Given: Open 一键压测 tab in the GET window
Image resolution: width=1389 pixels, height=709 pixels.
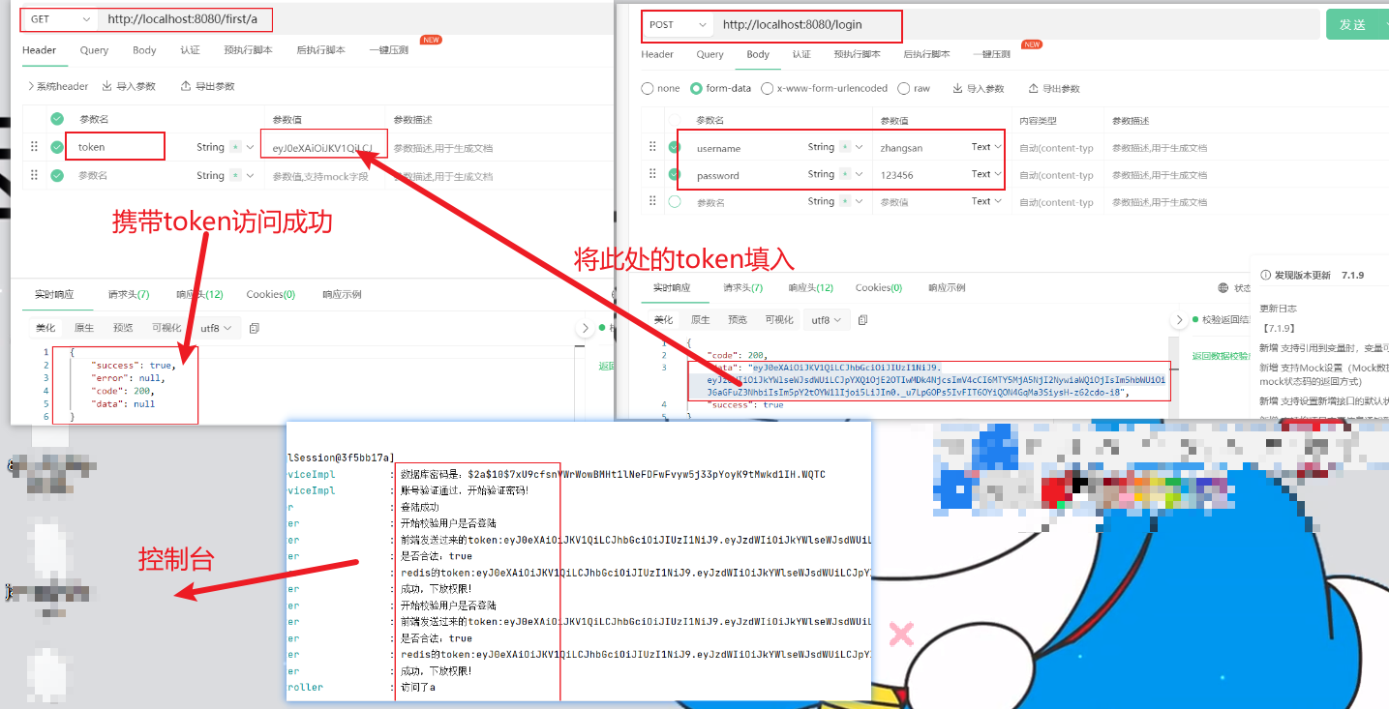Looking at the screenshot, I should tap(388, 50).
